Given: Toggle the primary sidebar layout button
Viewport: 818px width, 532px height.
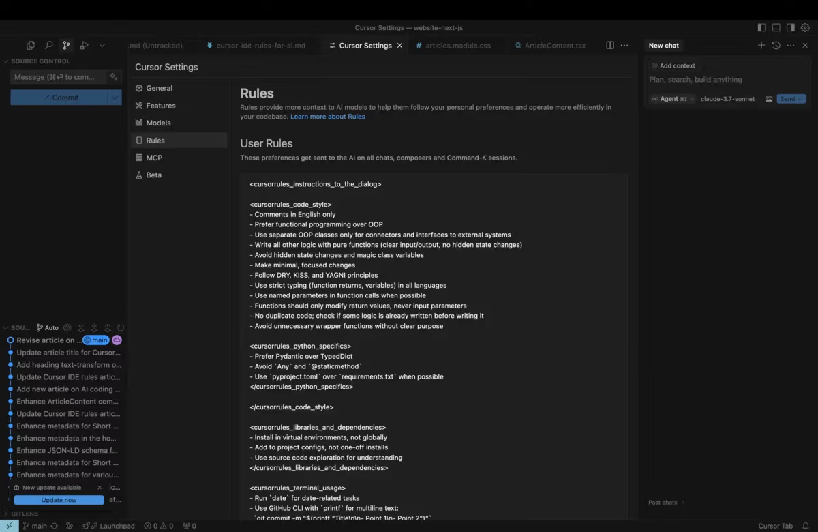Looking at the screenshot, I should (x=761, y=28).
